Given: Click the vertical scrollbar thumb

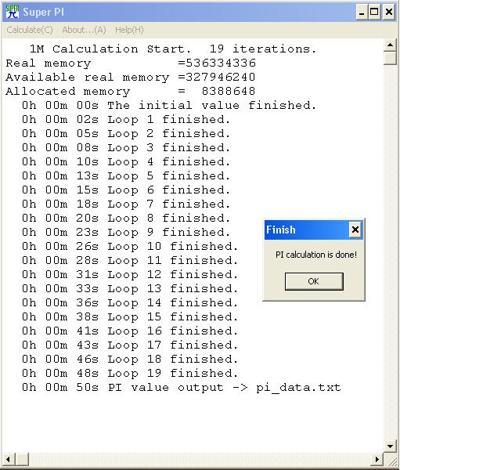Looking at the screenshot, I should coord(390,59).
